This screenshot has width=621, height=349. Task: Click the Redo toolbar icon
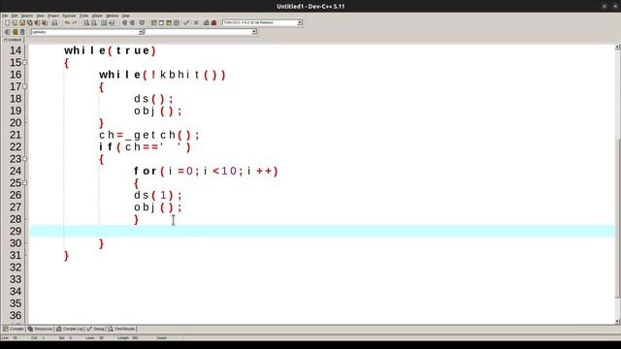(75, 22)
